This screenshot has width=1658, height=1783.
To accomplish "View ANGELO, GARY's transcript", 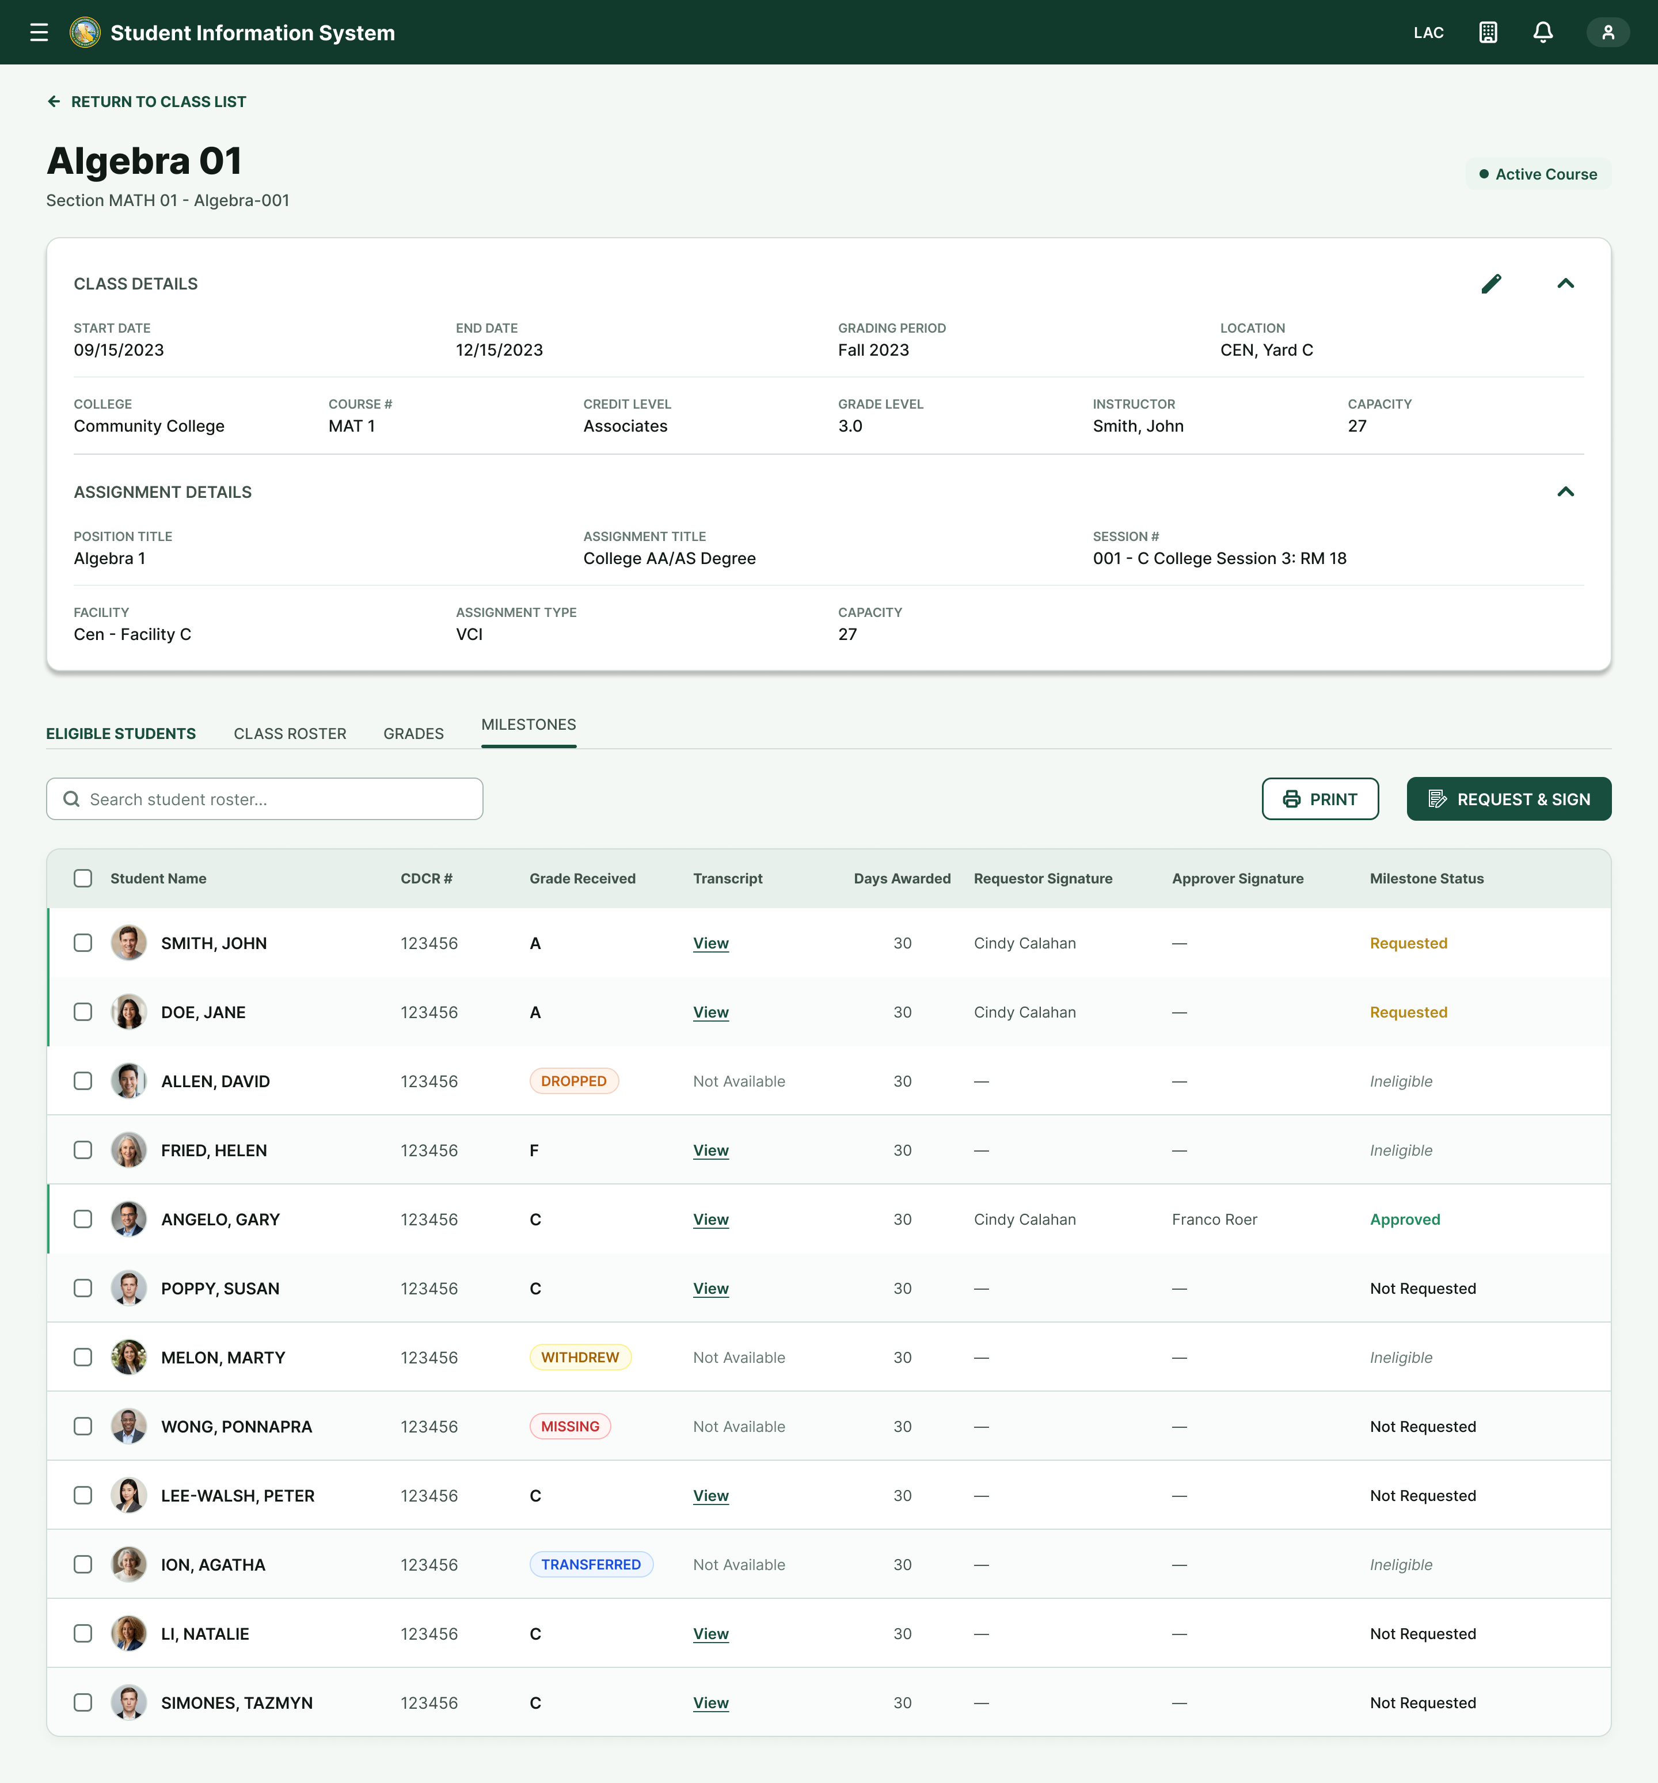I will (710, 1219).
